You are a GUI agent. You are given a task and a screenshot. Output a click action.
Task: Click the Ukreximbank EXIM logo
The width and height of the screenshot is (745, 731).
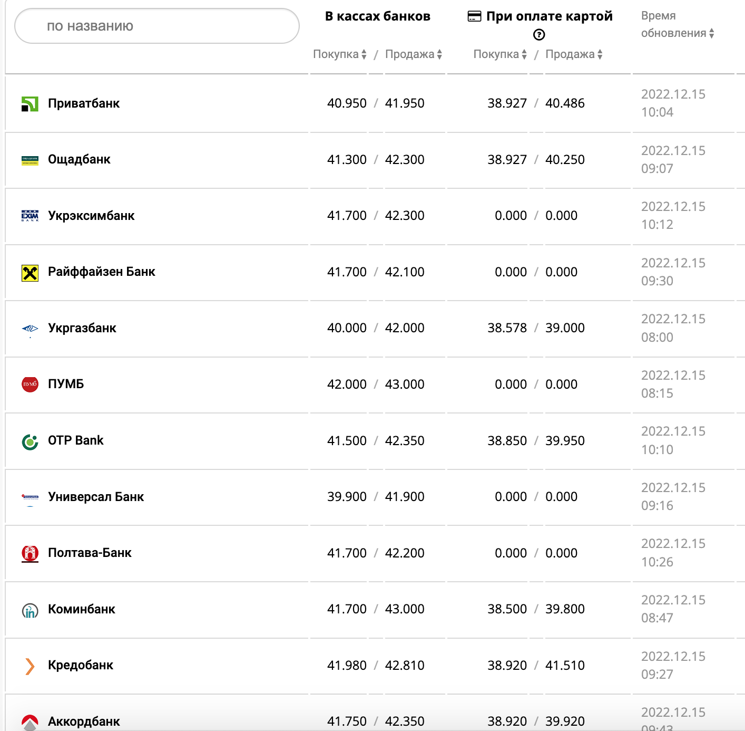coord(30,216)
